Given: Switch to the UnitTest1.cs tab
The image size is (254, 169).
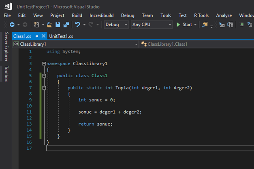Looking at the screenshot, I should tap(61, 36).
